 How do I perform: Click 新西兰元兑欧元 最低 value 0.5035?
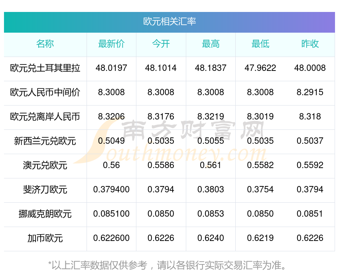click(260, 141)
